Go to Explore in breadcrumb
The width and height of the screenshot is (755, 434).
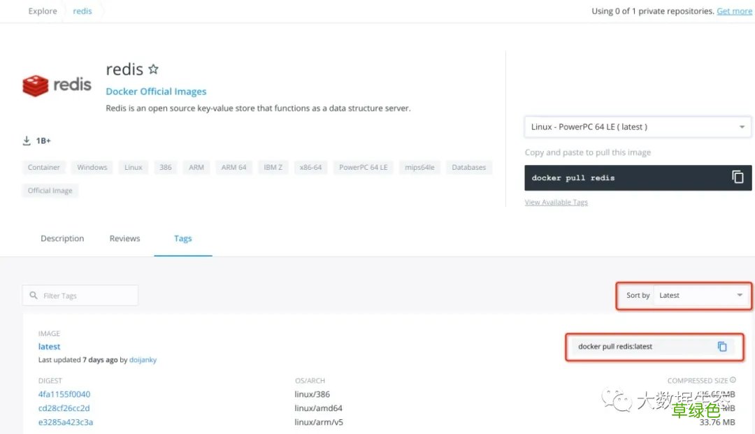[43, 10]
